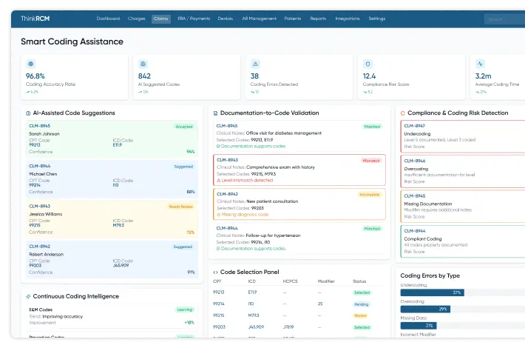Click the Coding Errors Detected warning icon
This screenshot has width=525, height=348.
pyautogui.click(x=255, y=64)
